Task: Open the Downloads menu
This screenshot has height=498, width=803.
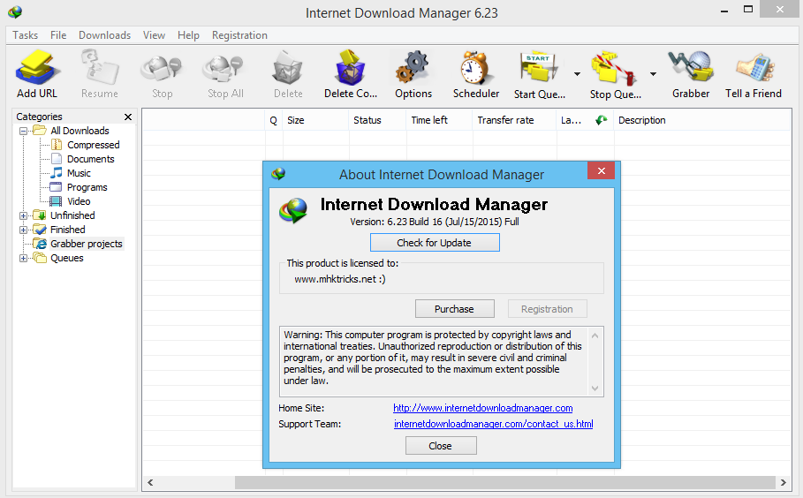Action: [x=104, y=35]
